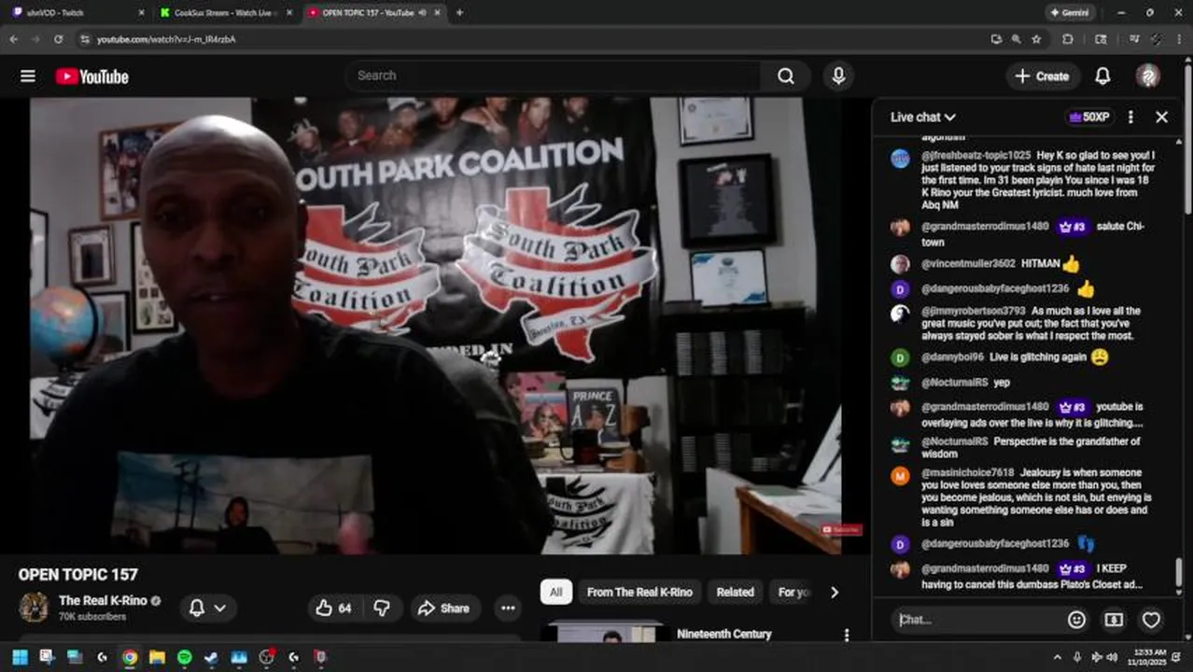Activate voice search microphone

pyautogui.click(x=838, y=77)
